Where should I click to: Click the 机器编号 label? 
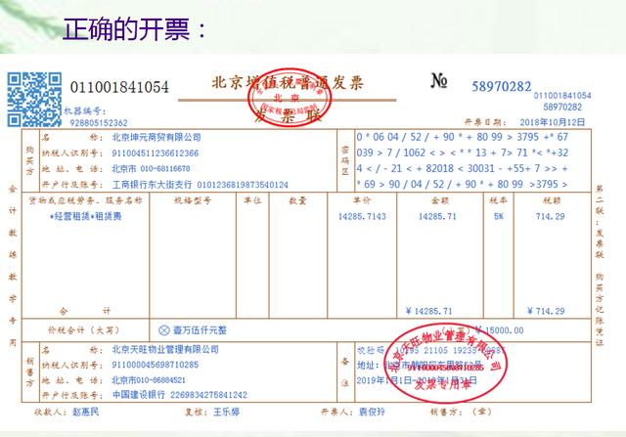pos(85,110)
